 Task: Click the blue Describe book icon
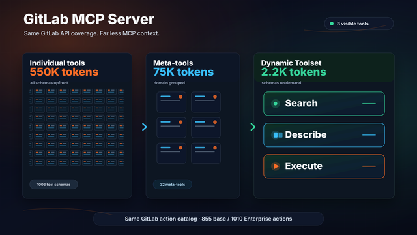pyautogui.click(x=276, y=135)
